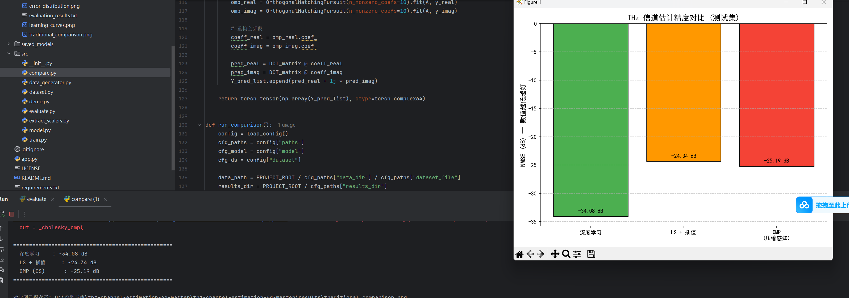The image size is (849, 298).
Task: Maximize the Figure 1 window
Action: click(805, 2)
